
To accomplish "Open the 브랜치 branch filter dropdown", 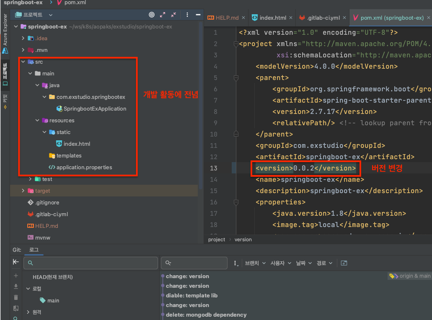I will [256, 263].
